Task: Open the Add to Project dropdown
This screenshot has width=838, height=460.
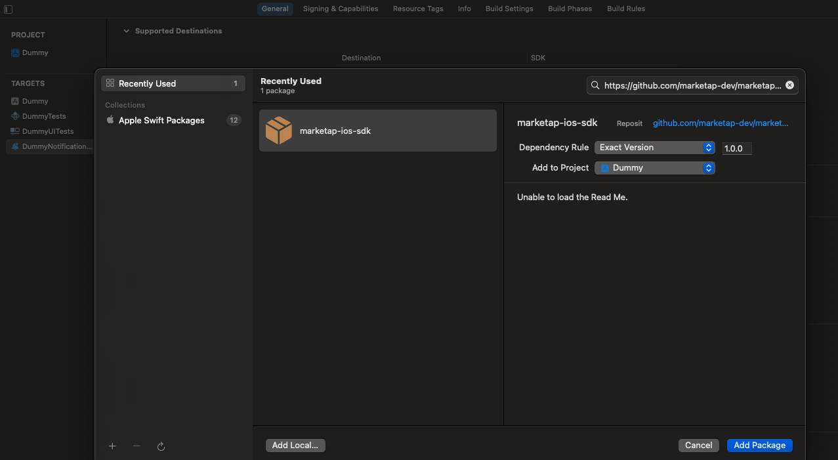Action: coord(654,168)
